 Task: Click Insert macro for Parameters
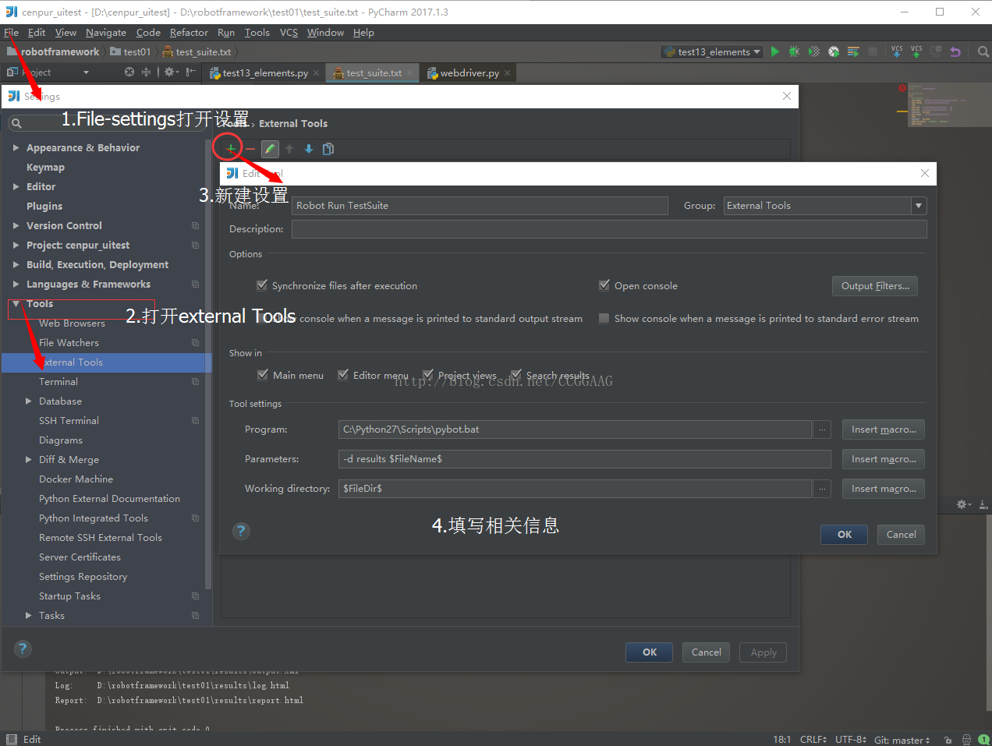pyautogui.click(x=884, y=459)
